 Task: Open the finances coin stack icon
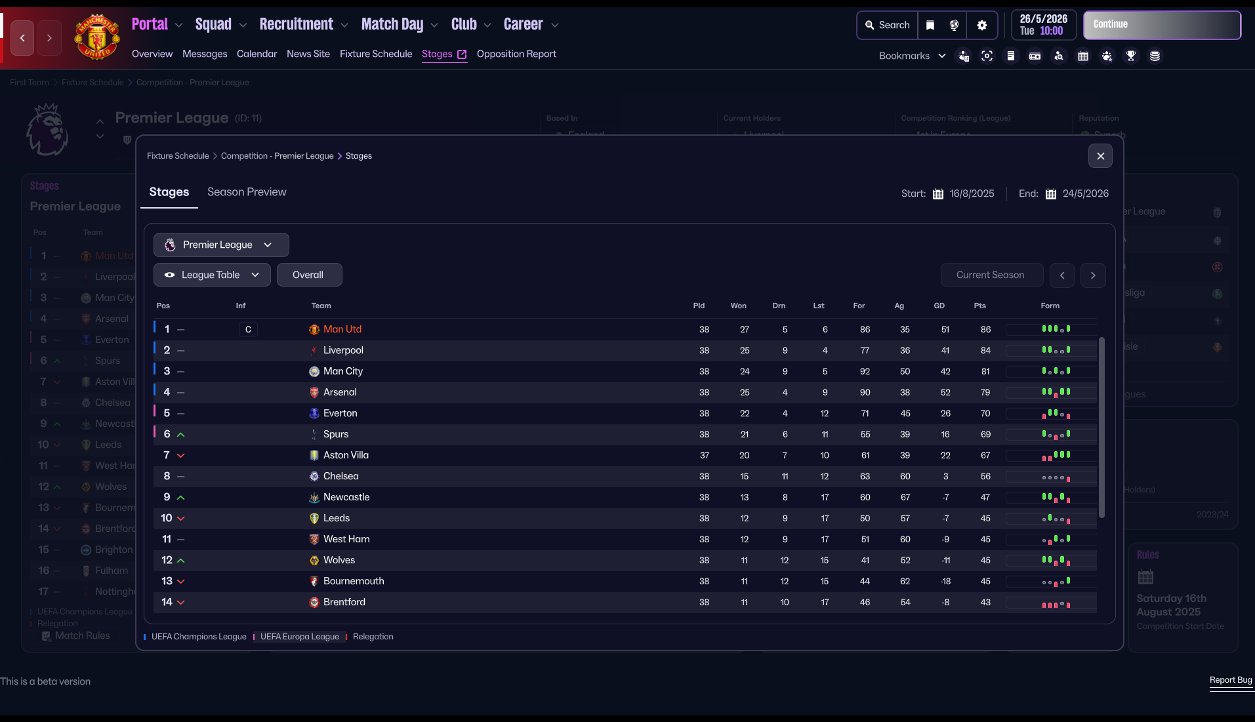click(x=1155, y=56)
